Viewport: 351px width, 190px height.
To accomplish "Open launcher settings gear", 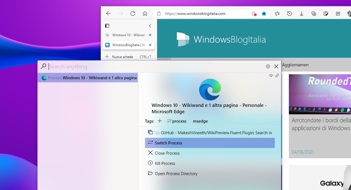I will 268,67.
